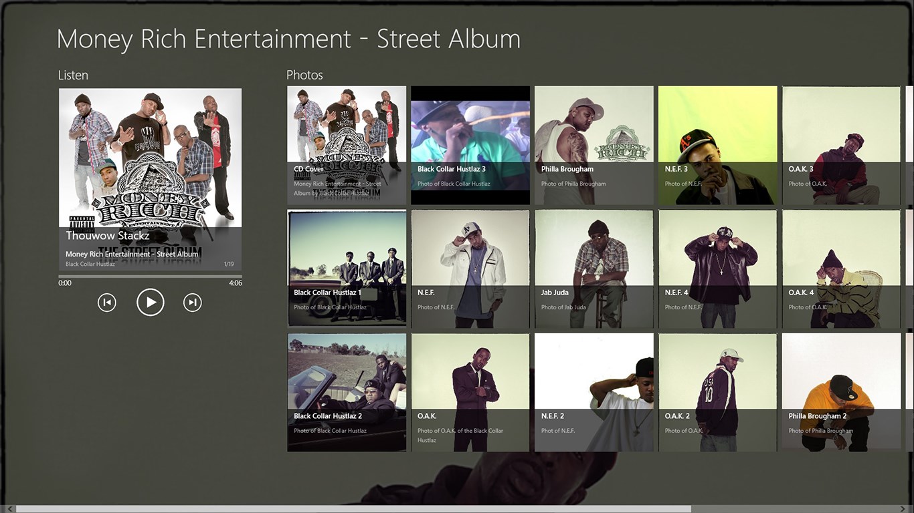Select the N.E.F. 2 photo tile
This screenshot has width=914, height=513.
(x=594, y=392)
